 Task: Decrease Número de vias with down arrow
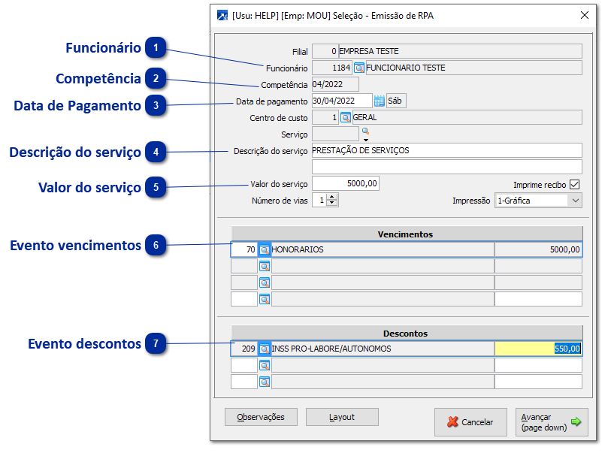(332, 203)
